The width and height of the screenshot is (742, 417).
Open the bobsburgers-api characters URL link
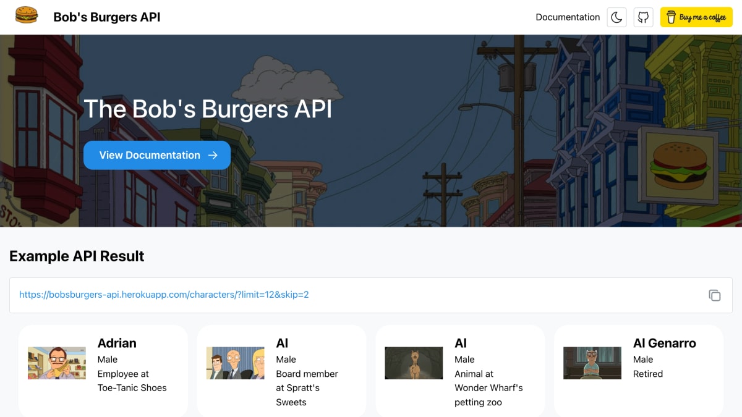pos(164,295)
